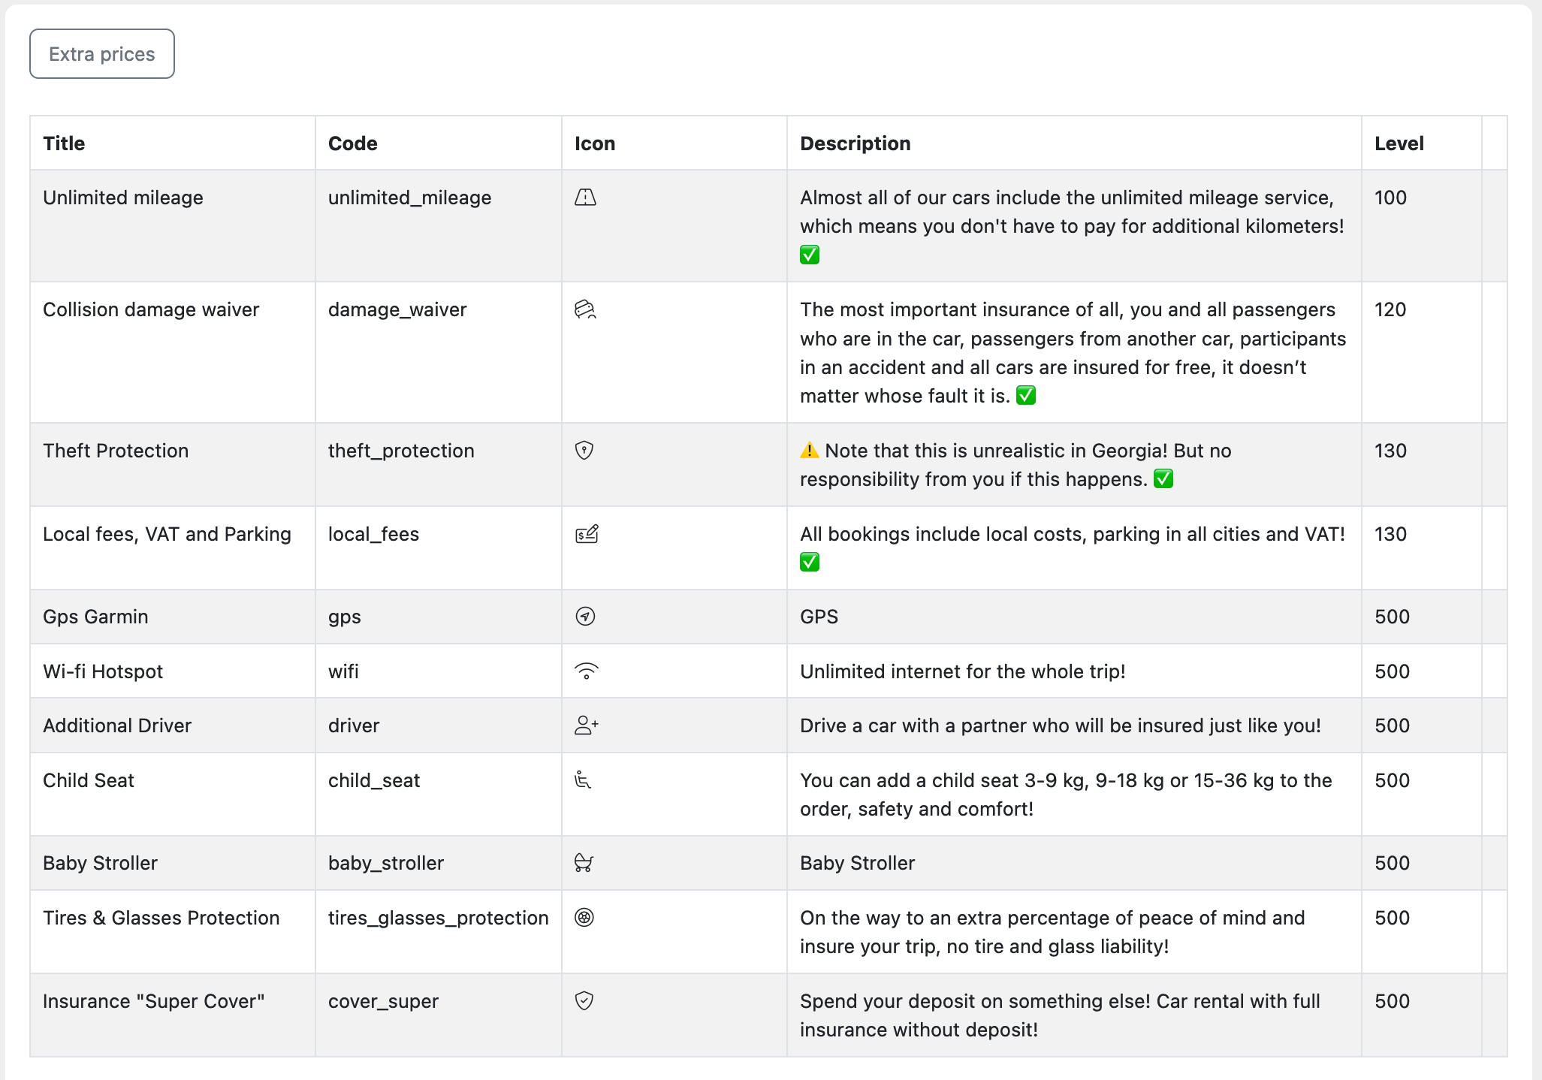Click the Theft Protection shield keyhole icon
This screenshot has width=1542, height=1080.
584,451
